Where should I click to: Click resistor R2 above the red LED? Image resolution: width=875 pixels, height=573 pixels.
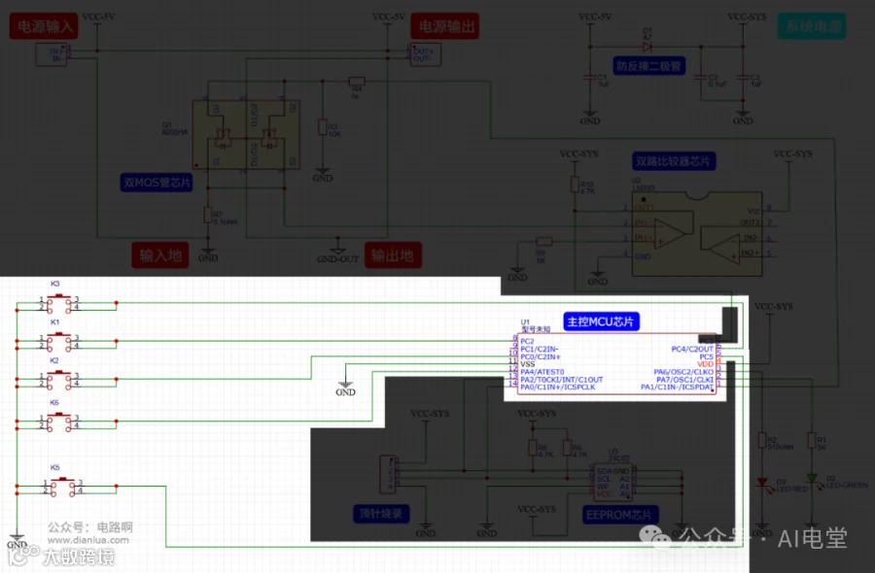point(762,440)
